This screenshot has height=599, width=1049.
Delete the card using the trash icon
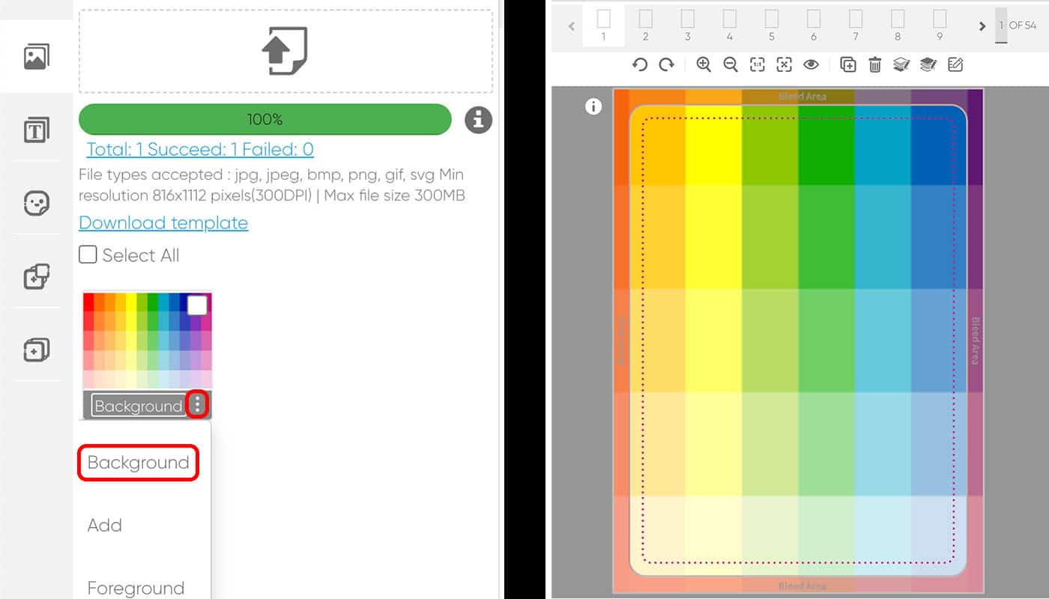874,65
